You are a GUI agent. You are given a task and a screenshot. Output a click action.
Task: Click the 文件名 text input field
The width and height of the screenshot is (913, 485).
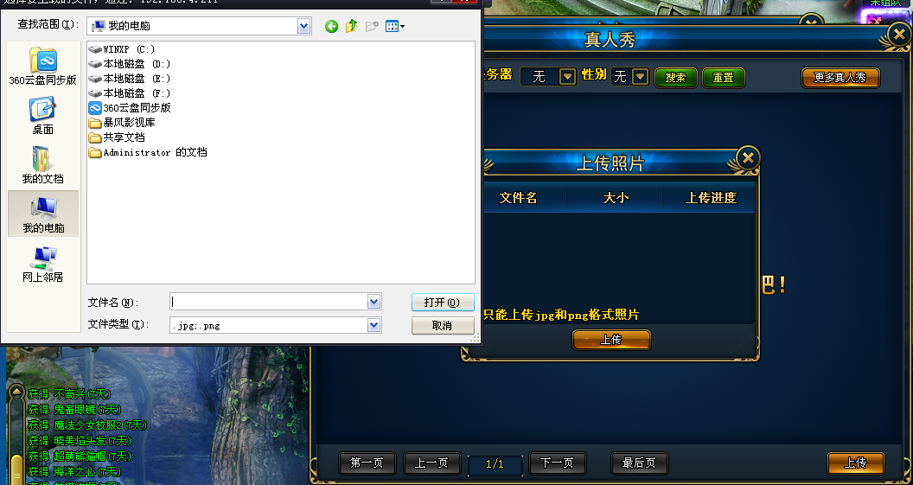[270, 302]
